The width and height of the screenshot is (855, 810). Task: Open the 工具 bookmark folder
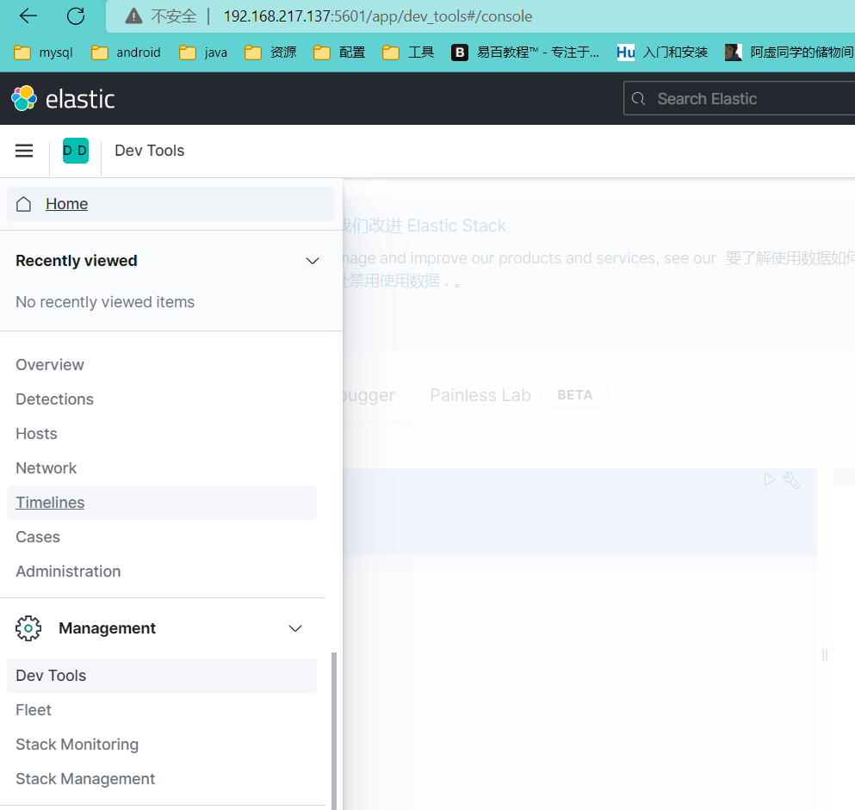pos(408,53)
